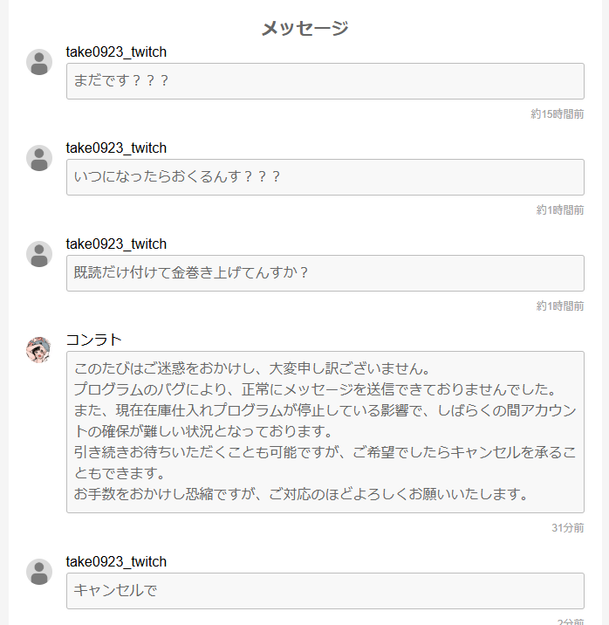Click 約1時間前 timestamp under 既読だけ message

point(560,306)
